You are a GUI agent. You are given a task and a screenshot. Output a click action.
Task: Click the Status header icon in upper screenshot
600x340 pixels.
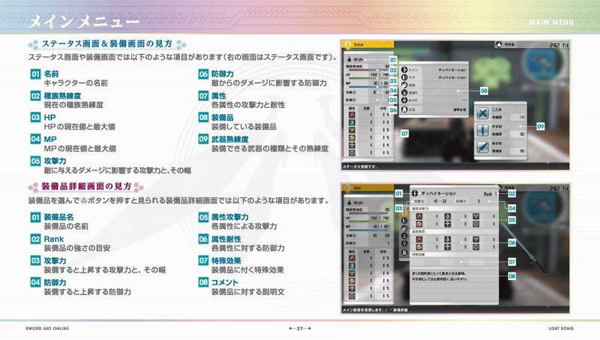(348, 45)
